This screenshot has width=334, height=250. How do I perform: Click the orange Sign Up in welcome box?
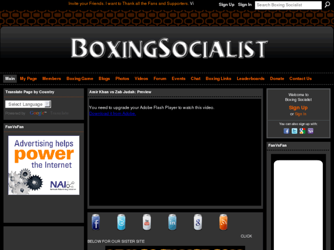tap(298, 108)
